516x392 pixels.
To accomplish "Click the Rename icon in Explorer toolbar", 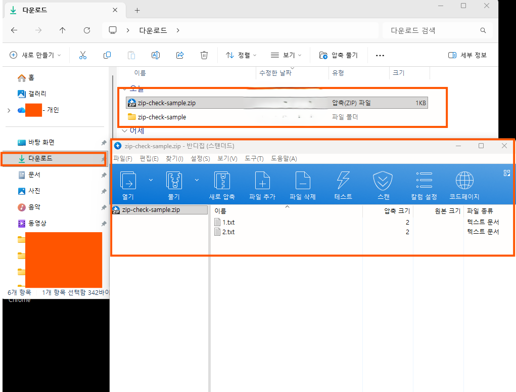I will 156,55.
